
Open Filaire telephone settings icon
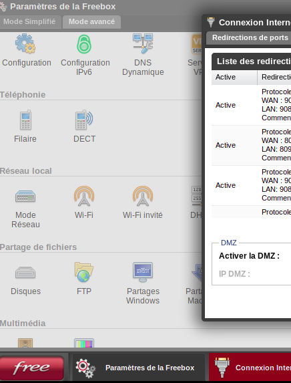click(25, 120)
